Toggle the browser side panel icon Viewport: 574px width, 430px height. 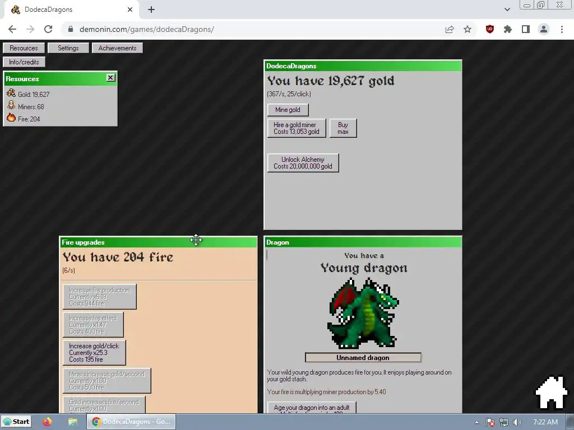(x=526, y=29)
